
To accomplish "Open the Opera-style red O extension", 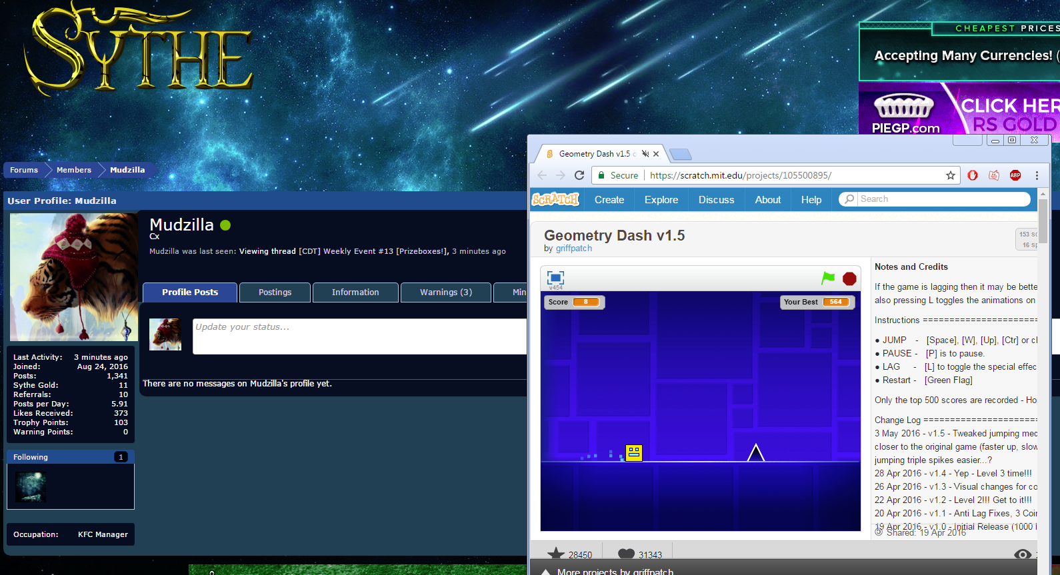I will tap(973, 175).
